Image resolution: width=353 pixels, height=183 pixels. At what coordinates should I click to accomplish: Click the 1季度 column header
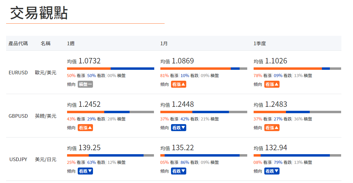coord(260,43)
